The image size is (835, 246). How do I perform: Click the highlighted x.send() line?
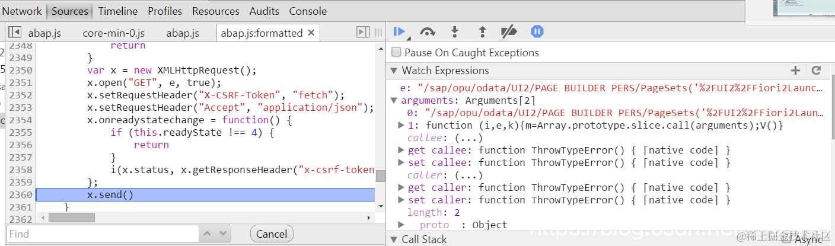tap(205, 194)
